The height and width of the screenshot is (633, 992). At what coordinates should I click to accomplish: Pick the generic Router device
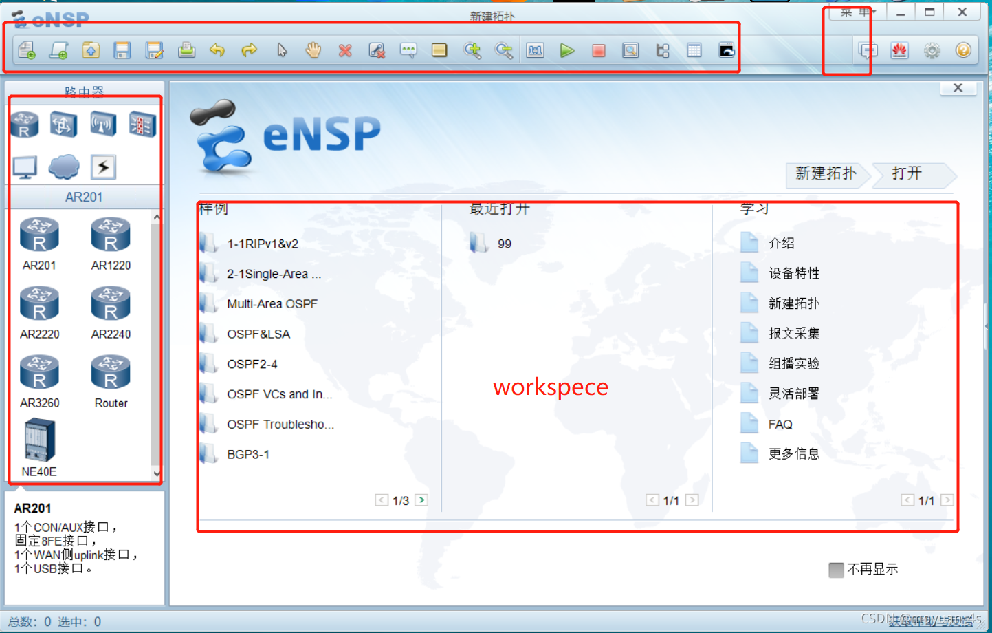pyautogui.click(x=111, y=382)
